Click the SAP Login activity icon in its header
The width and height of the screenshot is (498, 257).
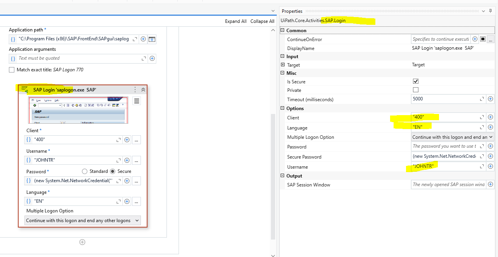click(x=24, y=90)
